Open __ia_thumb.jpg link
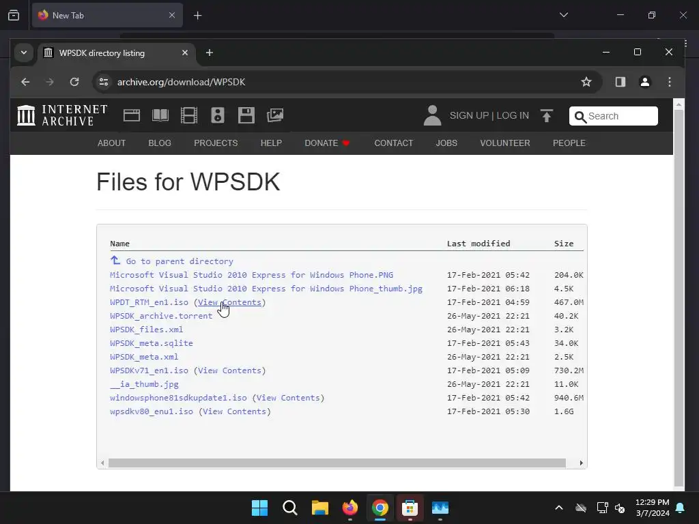This screenshot has width=699, height=524. tap(144, 384)
